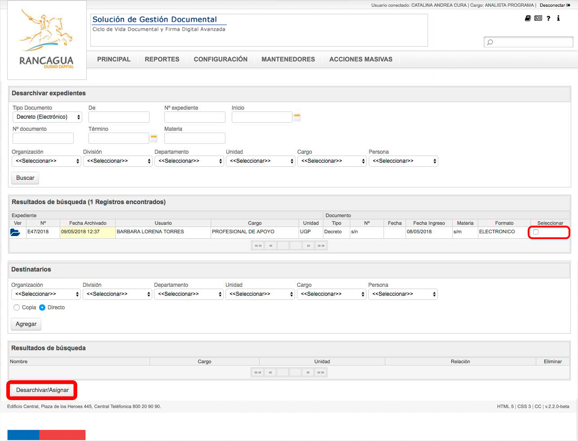Screen dimensions: 578x441
Task: Open search Organización dropdown in Desarchivar expedientes
Action: click(46, 161)
